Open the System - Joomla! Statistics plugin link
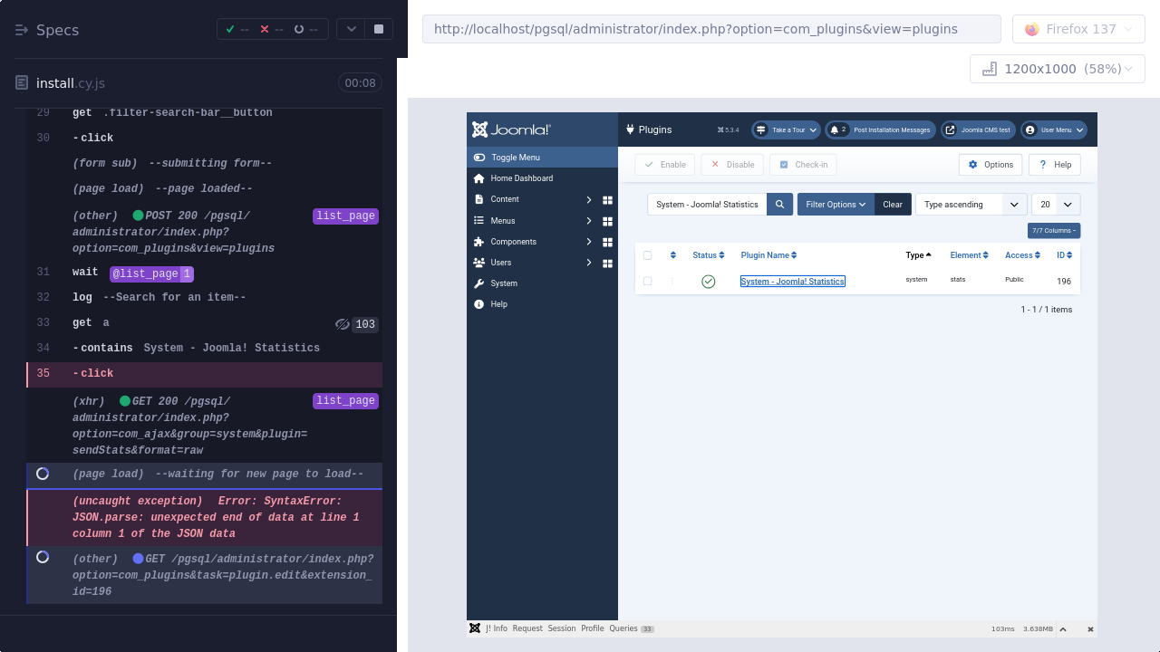 [x=792, y=282]
